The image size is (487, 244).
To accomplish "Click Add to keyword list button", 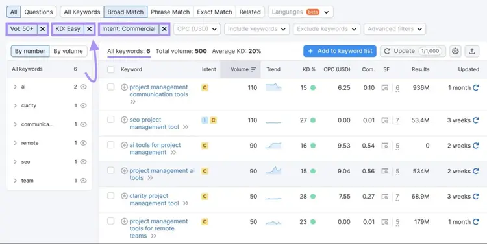I will pos(340,51).
